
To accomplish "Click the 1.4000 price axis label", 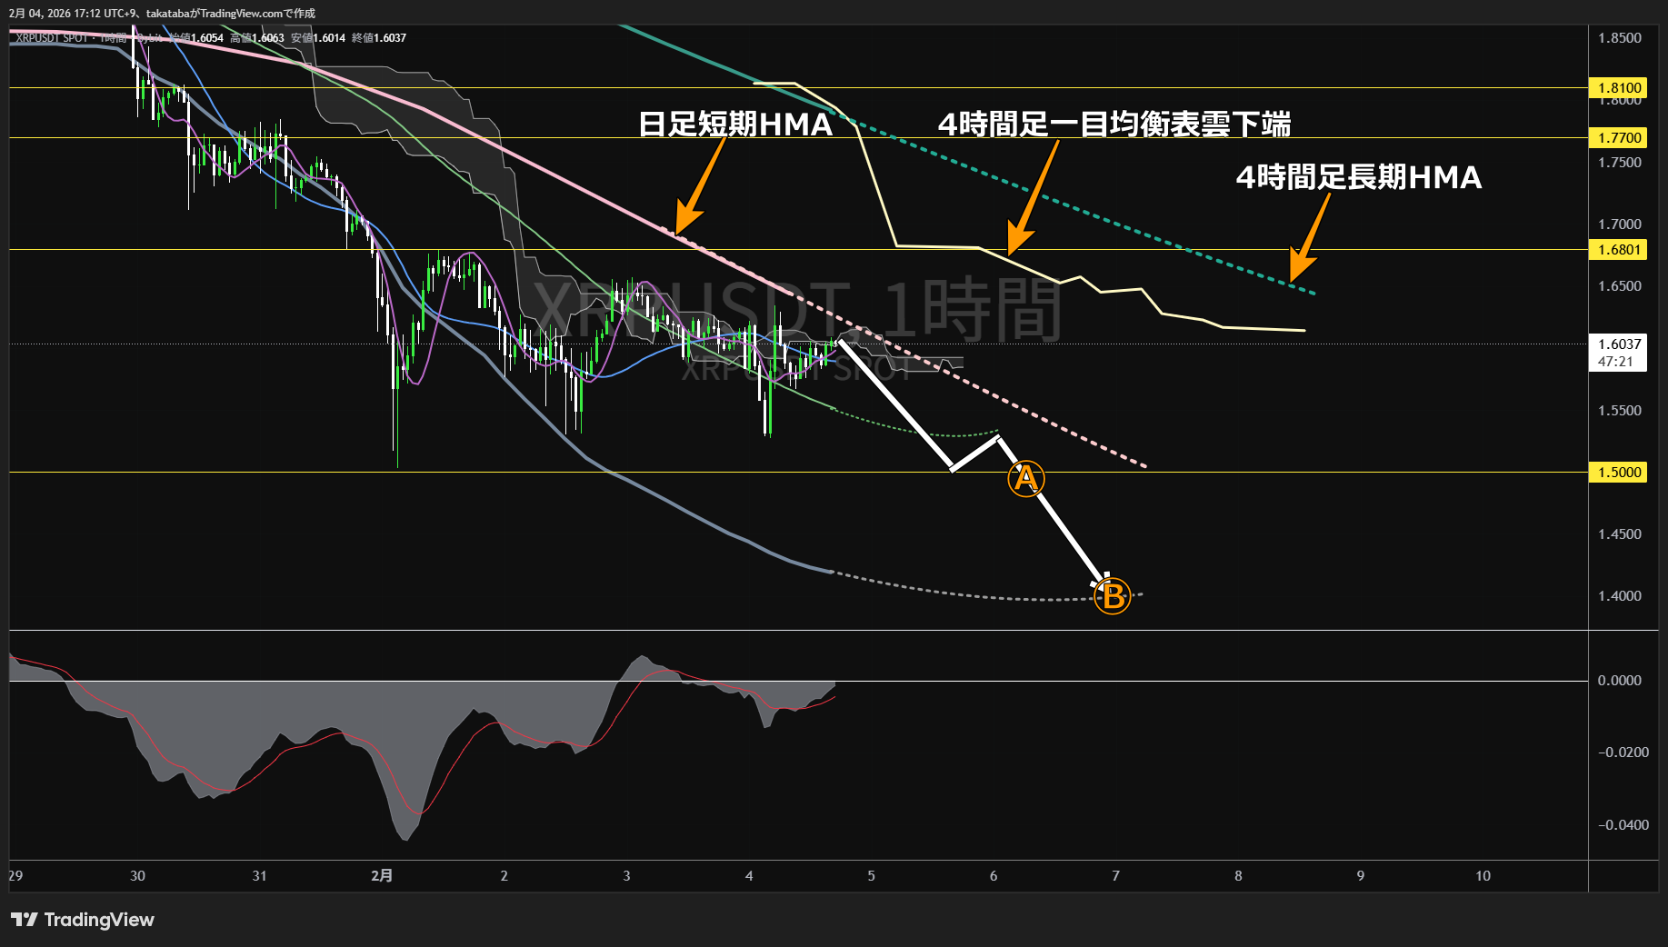I will (1619, 596).
